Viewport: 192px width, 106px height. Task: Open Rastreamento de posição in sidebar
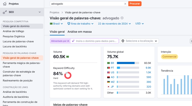coord(18,81)
